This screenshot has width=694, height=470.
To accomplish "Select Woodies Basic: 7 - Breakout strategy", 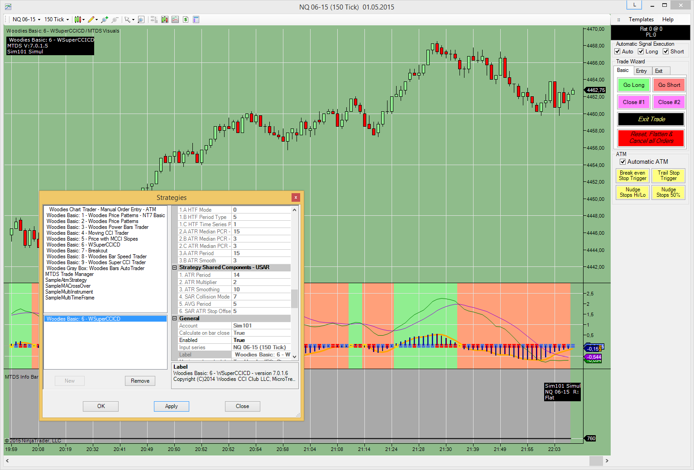I will 77,251.
